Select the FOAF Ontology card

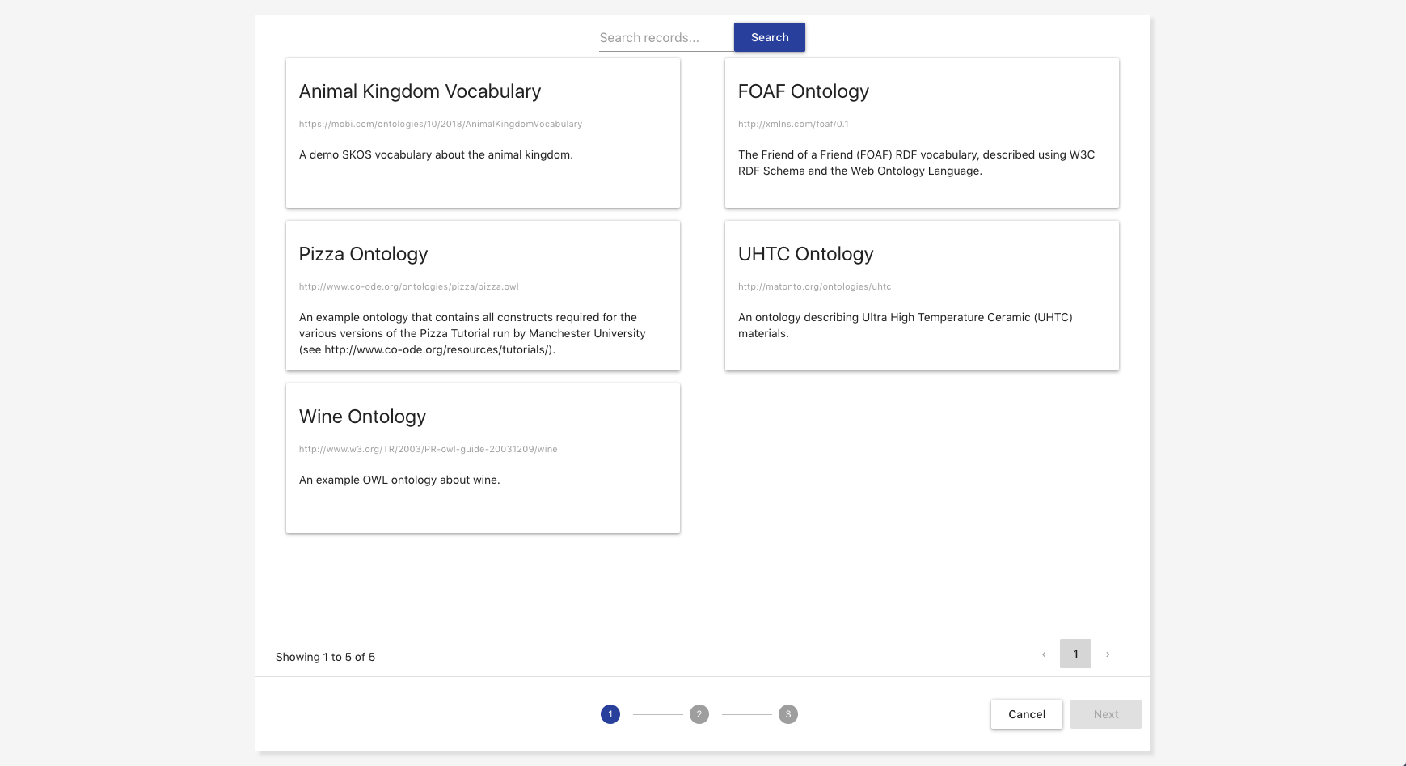(922, 133)
